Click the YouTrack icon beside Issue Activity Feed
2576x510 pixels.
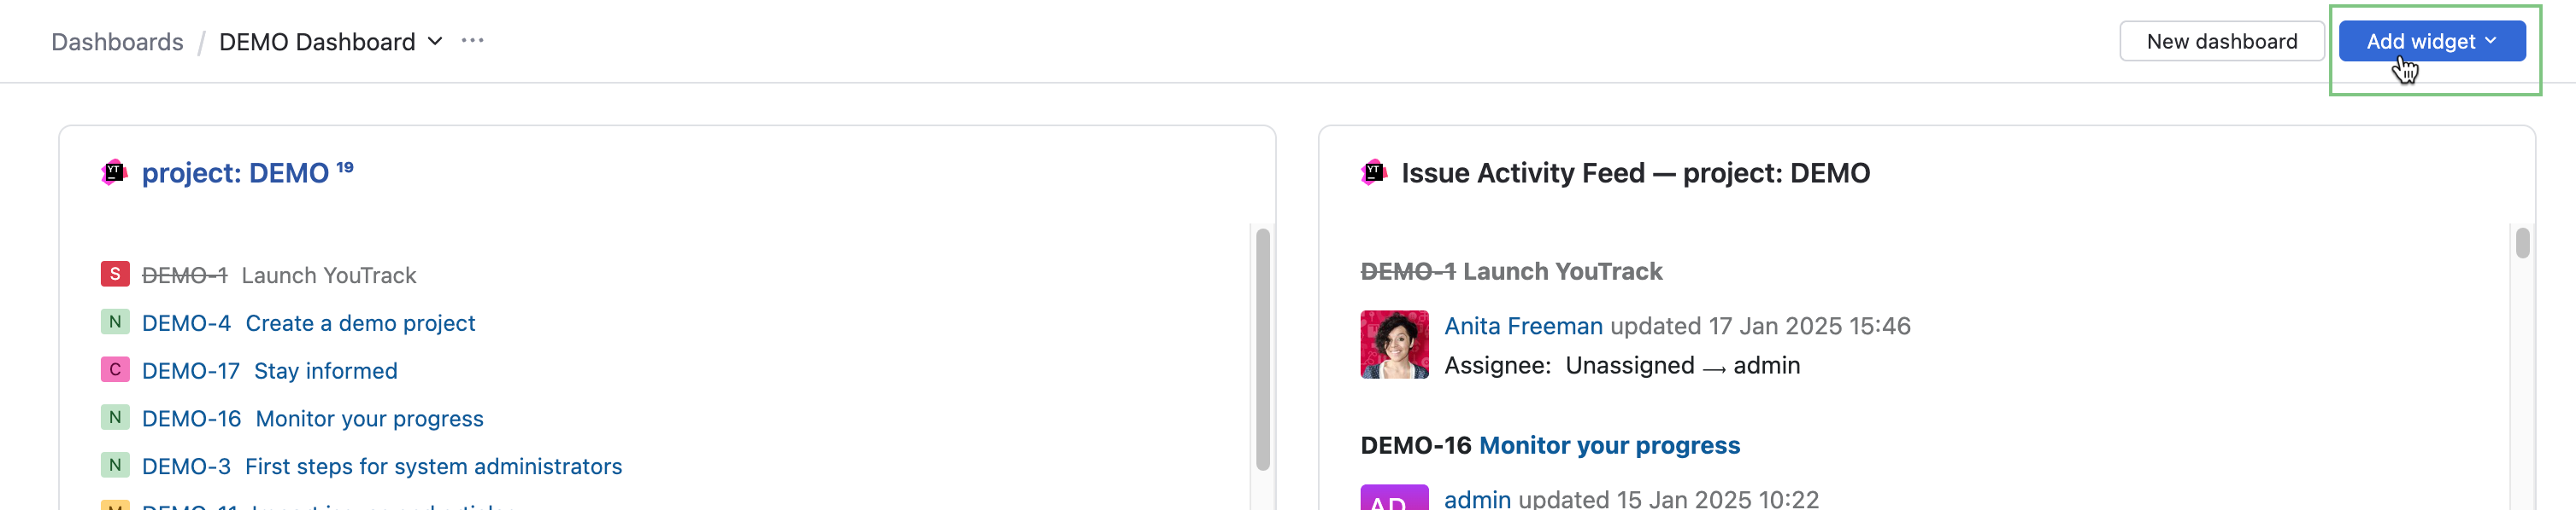pos(1374,172)
